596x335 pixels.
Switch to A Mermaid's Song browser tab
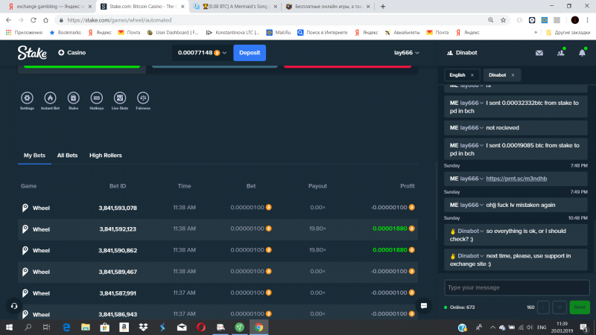click(235, 7)
